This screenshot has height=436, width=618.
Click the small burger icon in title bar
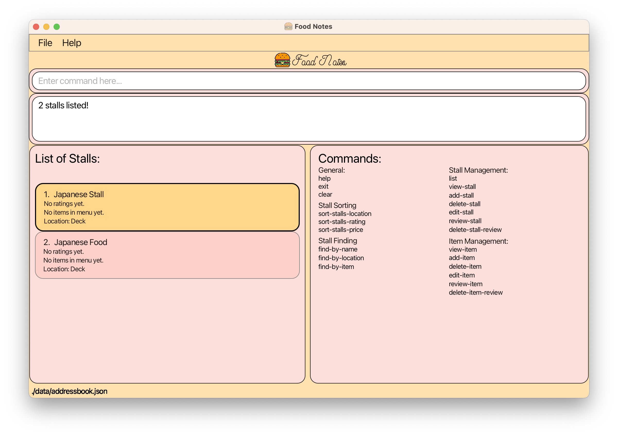click(x=288, y=26)
